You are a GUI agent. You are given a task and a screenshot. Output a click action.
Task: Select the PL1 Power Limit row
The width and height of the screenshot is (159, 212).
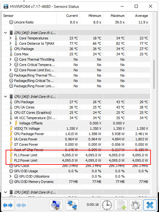(x=76, y=155)
